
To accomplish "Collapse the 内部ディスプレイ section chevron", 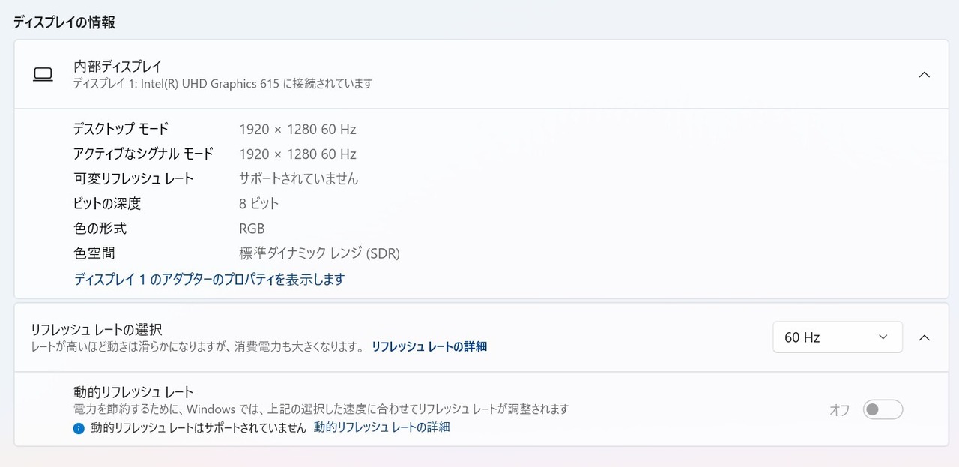I will 925,74.
